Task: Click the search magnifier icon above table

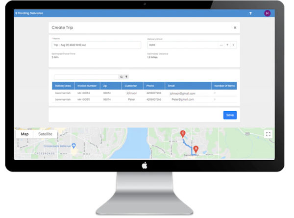Action: (122, 77)
